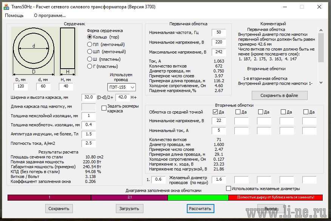Click the toroid core dimension diagram
The height and width of the screenshot is (221, 331).
45,51
